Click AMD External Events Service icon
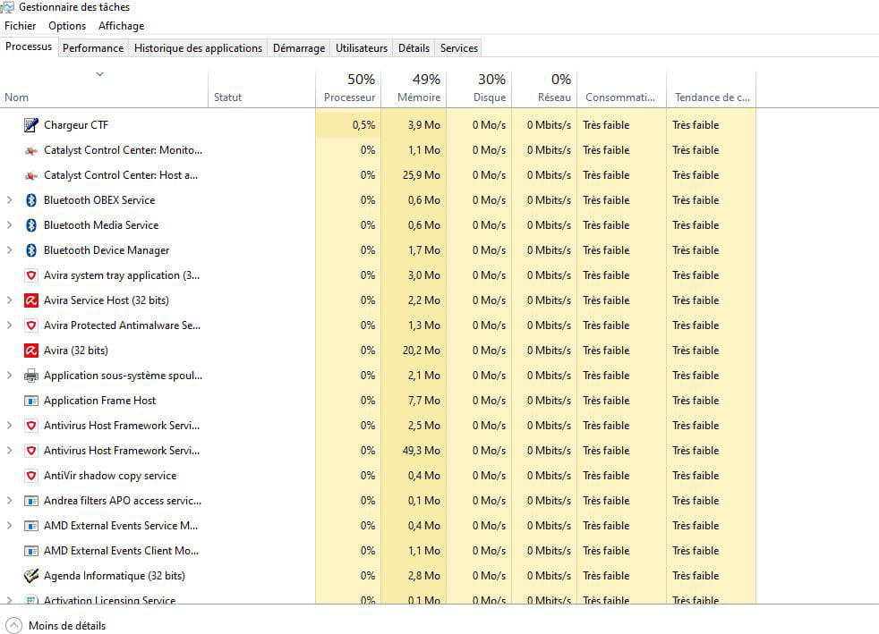This screenshot has width=879, height=634. tap(31, 525)
